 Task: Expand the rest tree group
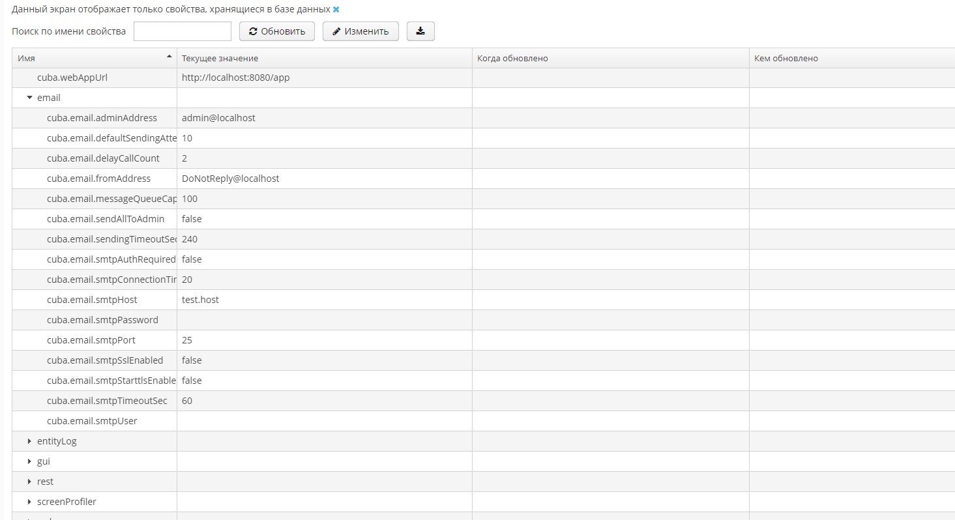pyautogui.click(x=29, y=482)
